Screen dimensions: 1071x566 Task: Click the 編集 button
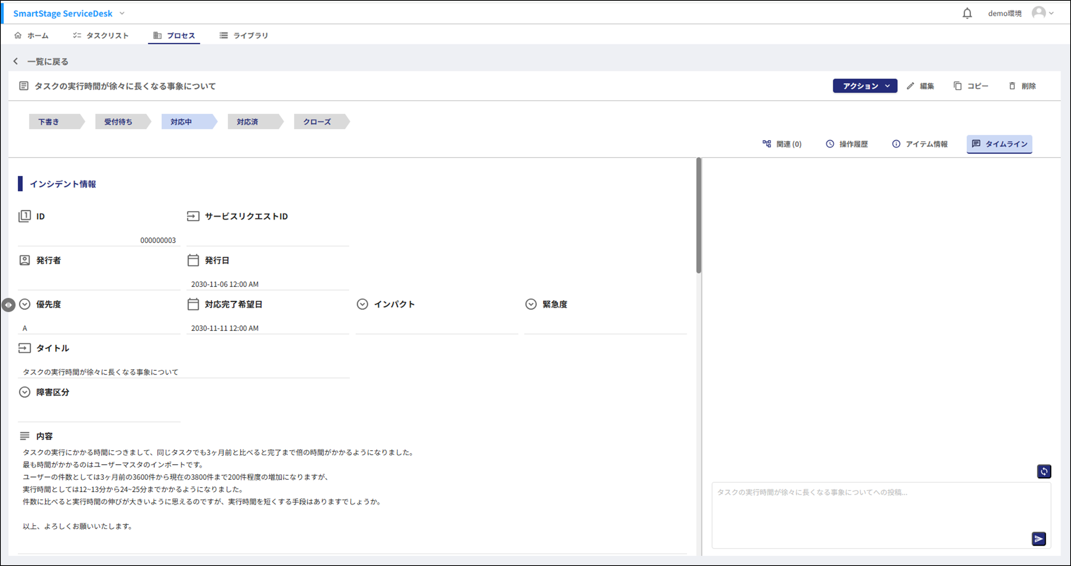[x=920, y=86]
